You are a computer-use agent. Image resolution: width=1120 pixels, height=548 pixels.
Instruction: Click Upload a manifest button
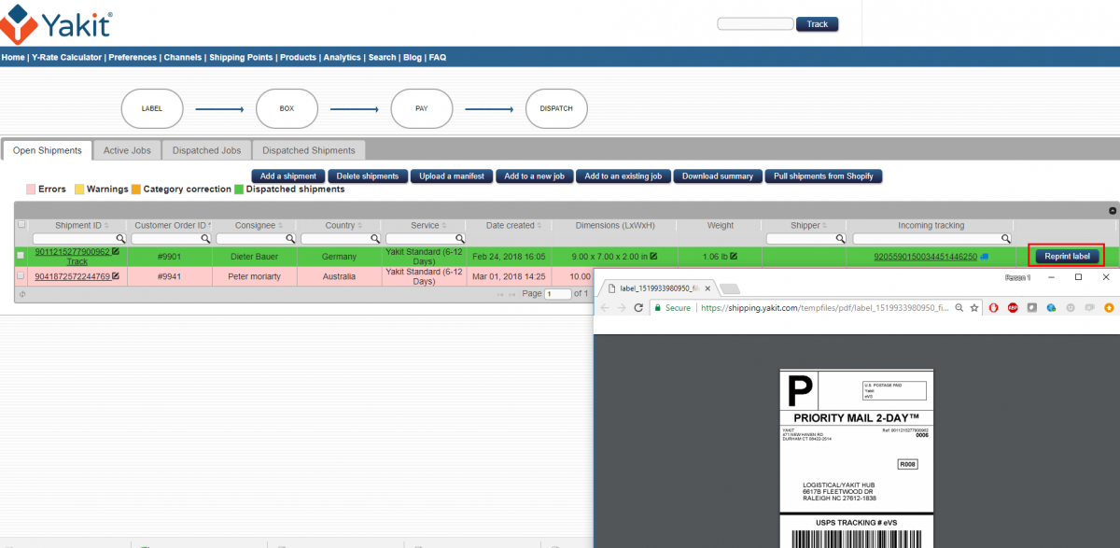pos(452,176)
